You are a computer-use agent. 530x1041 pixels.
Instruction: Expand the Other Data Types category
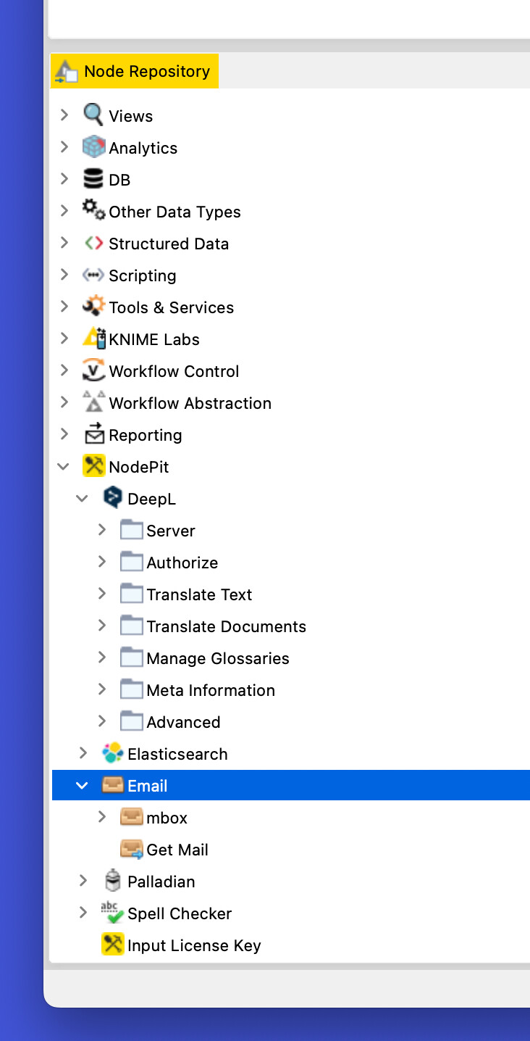coord(64,210)
